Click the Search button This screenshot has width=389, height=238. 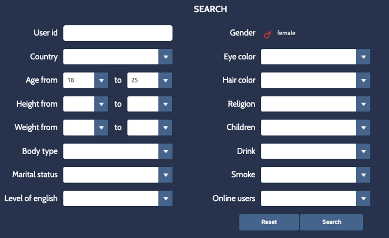coord(332,222)
